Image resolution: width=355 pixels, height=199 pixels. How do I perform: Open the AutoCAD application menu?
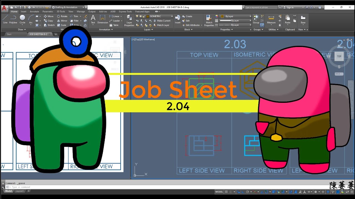click(4, 9)
